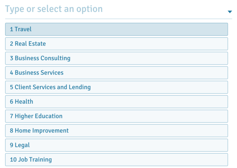Choose Real Estate from the list
This screenshot has width=237, height=168.
116,44
